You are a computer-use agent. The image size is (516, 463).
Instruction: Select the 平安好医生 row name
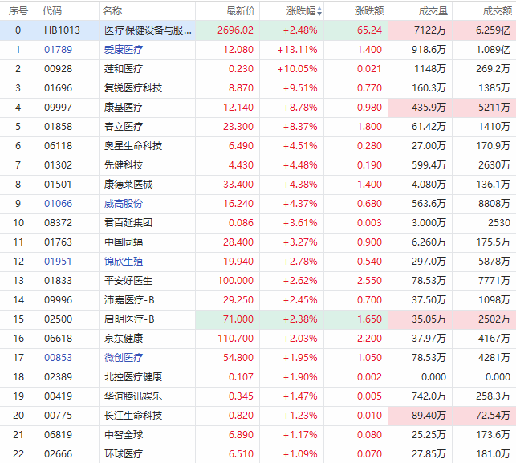128,281
